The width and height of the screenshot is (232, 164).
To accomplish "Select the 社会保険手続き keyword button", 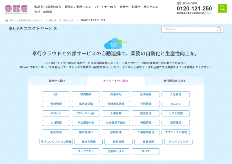I will (x=116, y=123).
